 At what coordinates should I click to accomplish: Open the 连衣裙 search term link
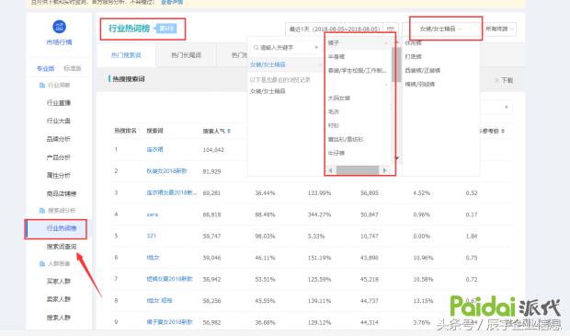154,150
